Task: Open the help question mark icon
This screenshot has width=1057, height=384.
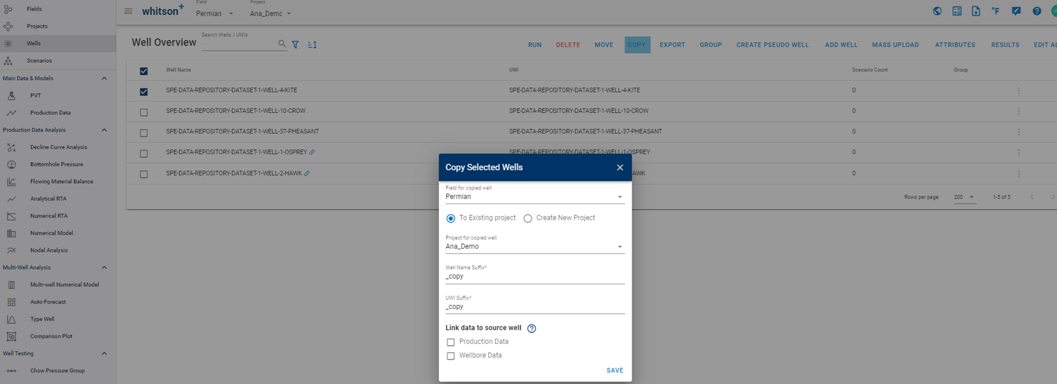Action: [x=1036, y=11]
